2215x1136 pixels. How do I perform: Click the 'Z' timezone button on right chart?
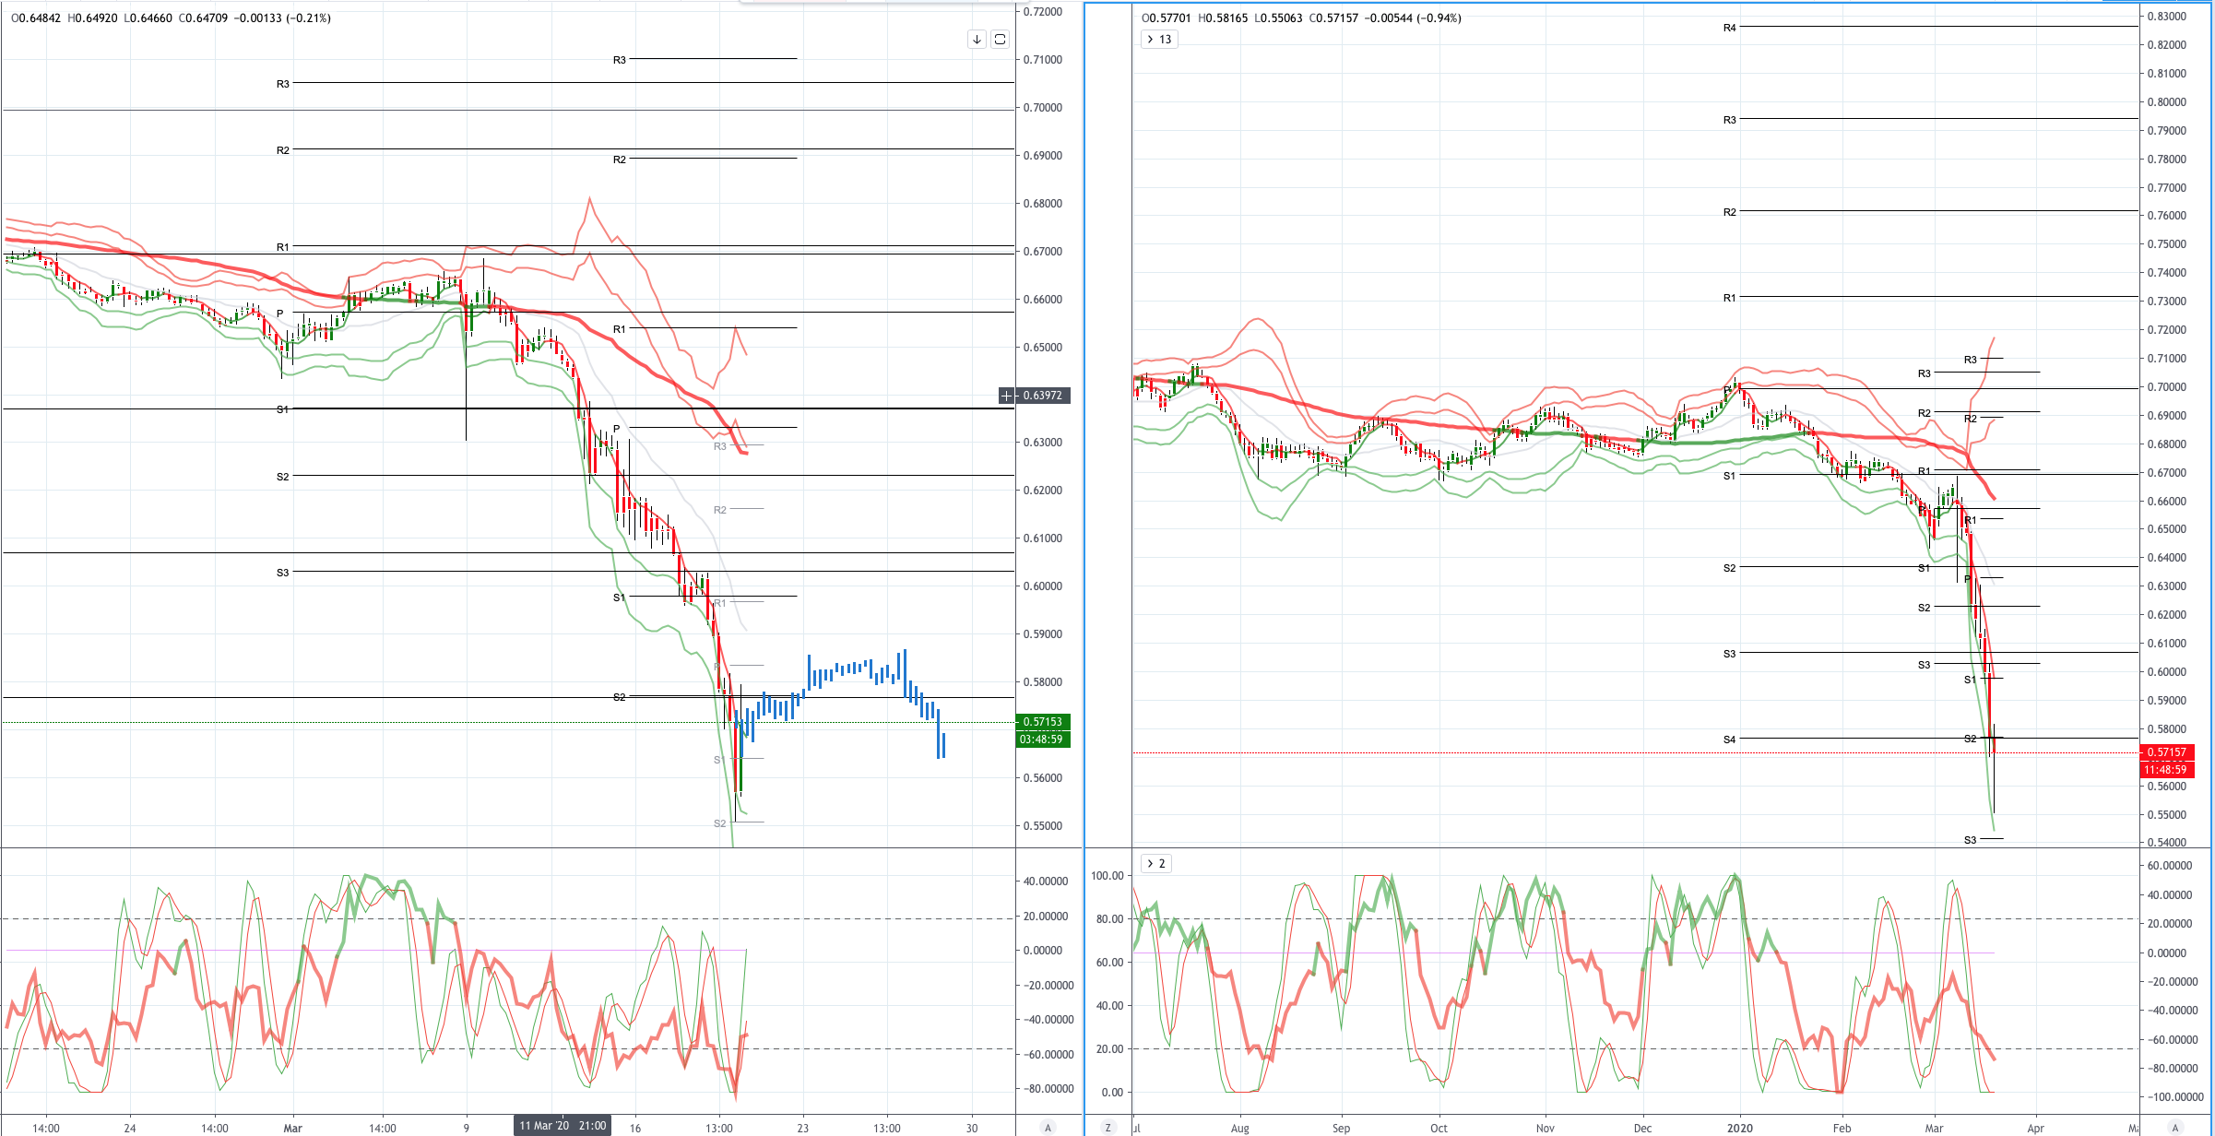pos(1108,1128)
